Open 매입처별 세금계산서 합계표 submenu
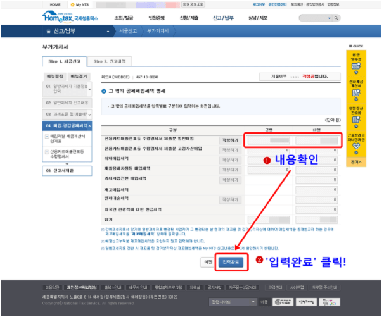This screenshot has height=317, width=384. click(68, 139)
